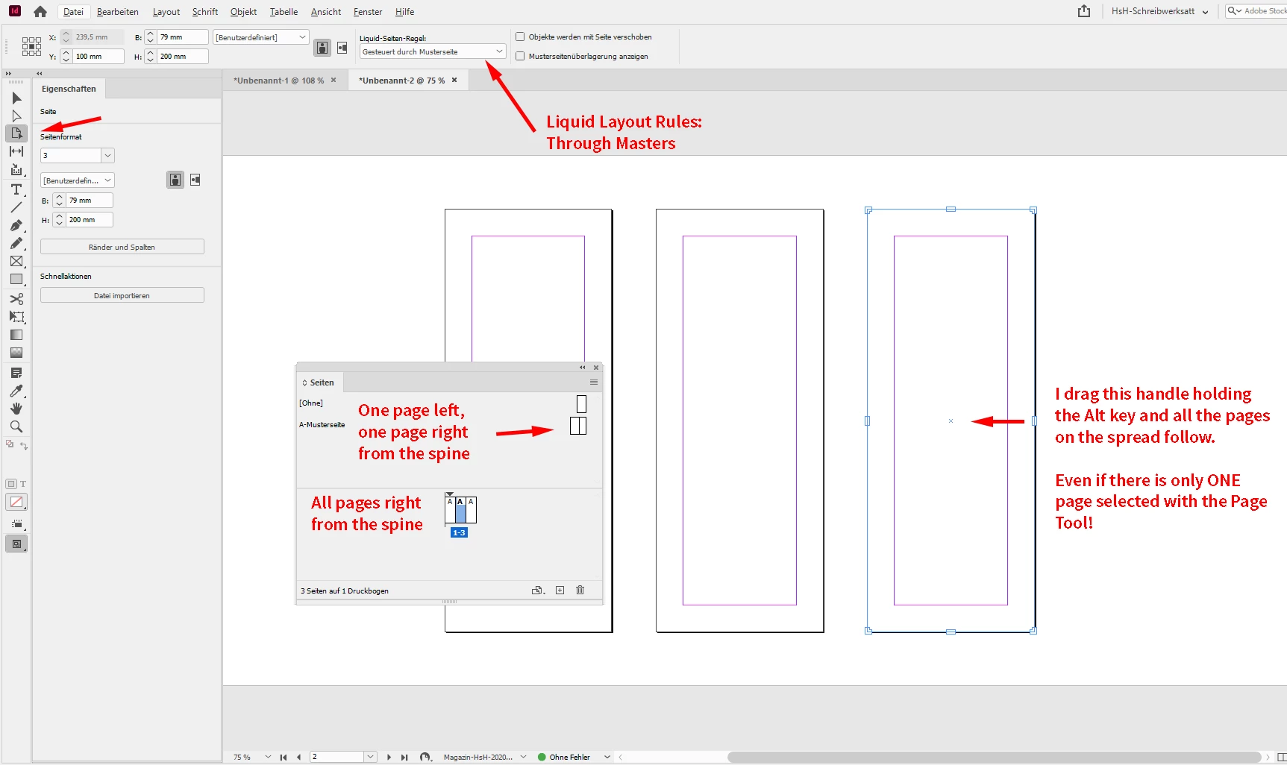Select the Type tool

(x=16, y=189)
